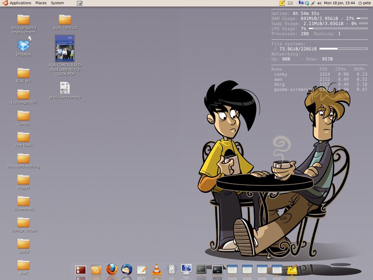Select the Password Auditing folder
The height and width of the screenshot is (280, 373).
tap(23, 161)
